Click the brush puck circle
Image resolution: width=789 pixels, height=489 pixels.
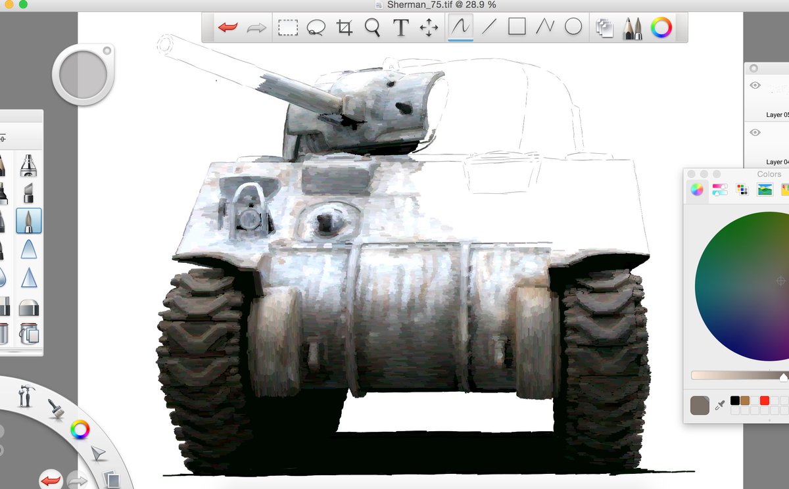click(84, 74)
